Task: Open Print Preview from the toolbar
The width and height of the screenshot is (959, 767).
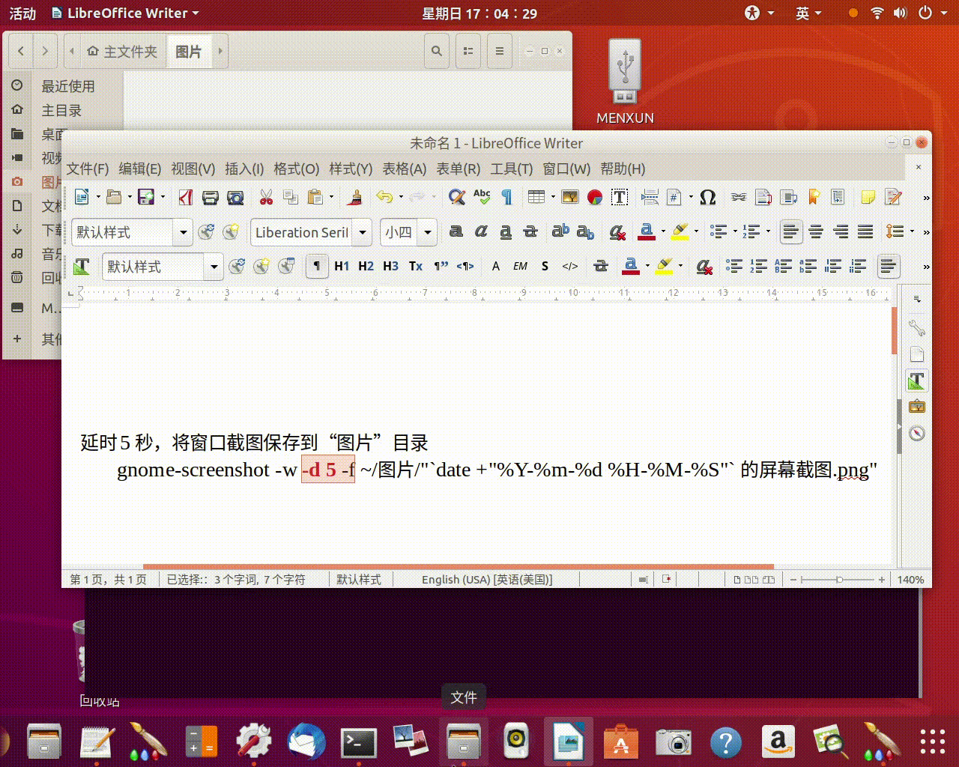Action: (235, 197)
